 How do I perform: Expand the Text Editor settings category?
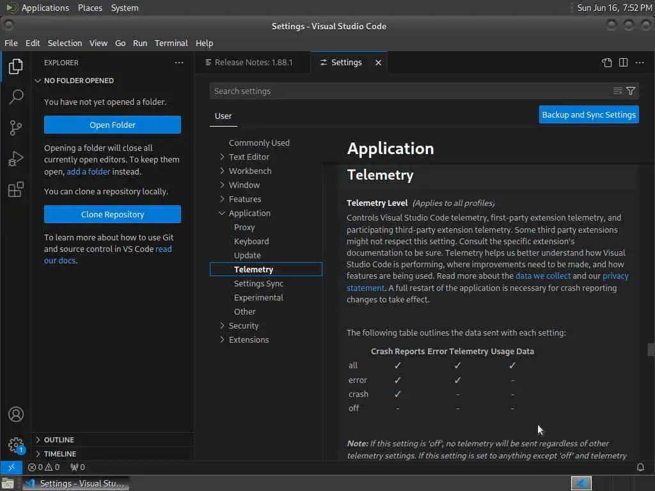[x=222, y=157]
